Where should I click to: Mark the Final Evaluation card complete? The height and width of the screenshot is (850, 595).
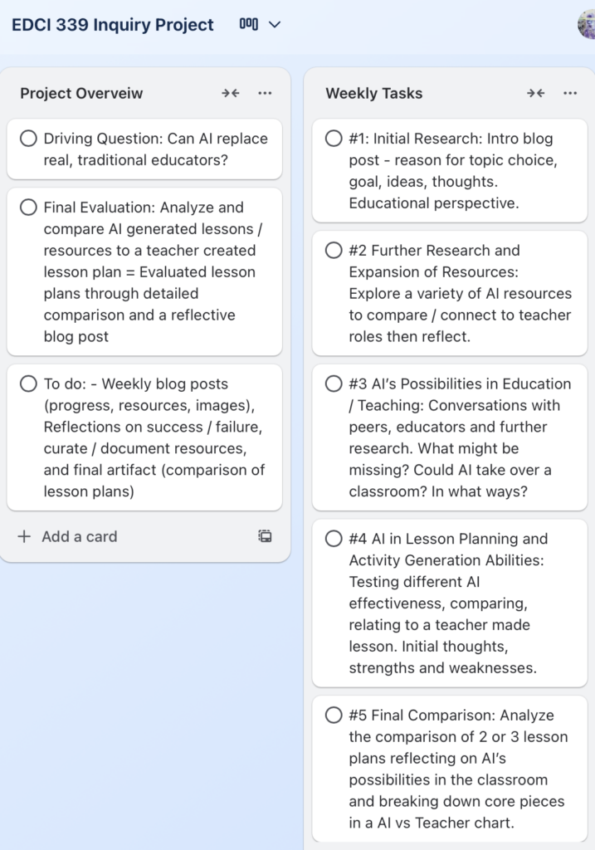click(x=28, y=208)
